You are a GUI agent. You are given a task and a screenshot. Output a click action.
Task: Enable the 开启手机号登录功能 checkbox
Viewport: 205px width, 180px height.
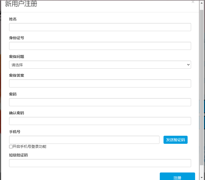pos(11,146)
